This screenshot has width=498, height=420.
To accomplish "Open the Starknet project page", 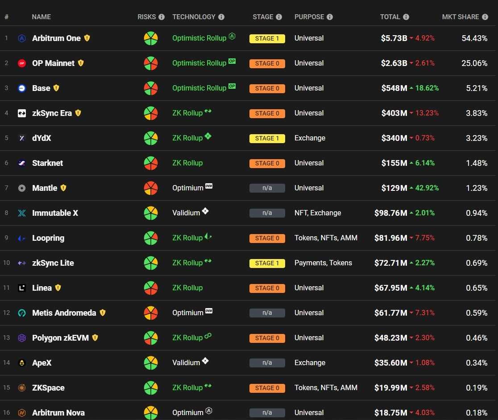I will point(47,163).
